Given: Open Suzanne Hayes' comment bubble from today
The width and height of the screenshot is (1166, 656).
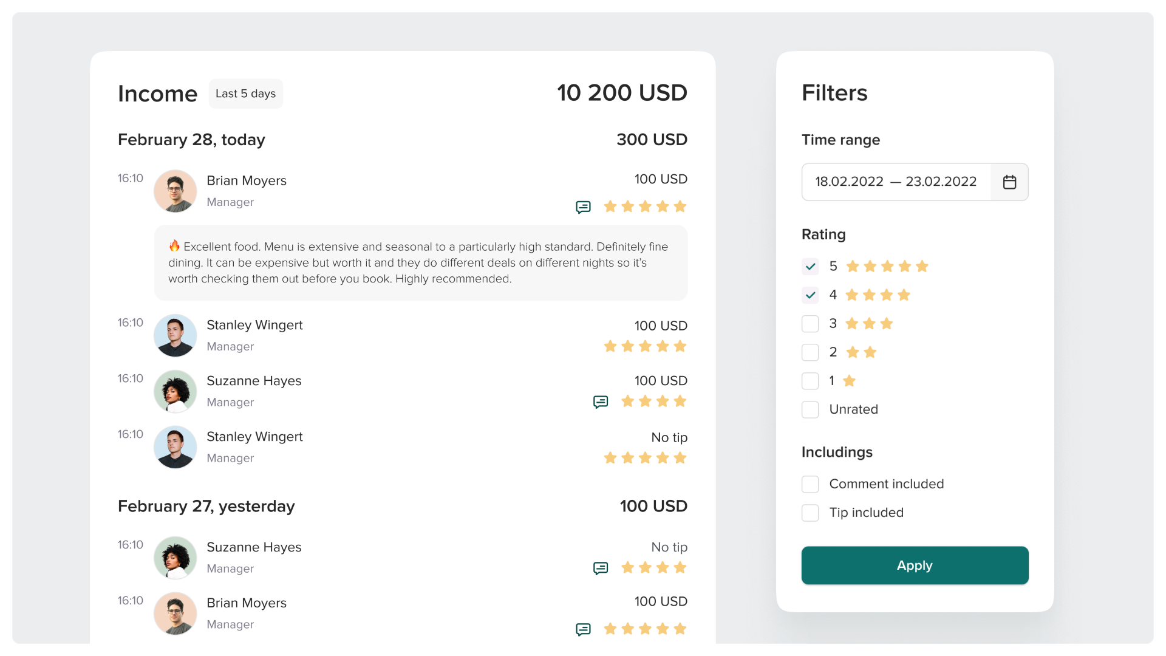Looking at the screenshot, I should pyautogui.click(x=601, y=401).
